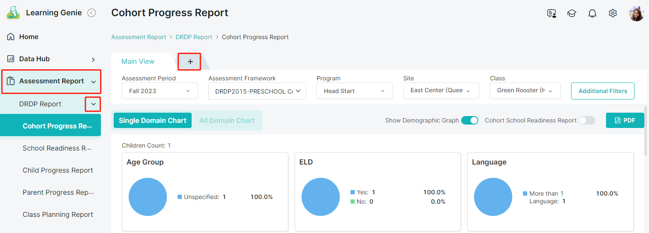
Task: Collapse the DRDP Report submenu chevron
Action: [x=93, y=104]
